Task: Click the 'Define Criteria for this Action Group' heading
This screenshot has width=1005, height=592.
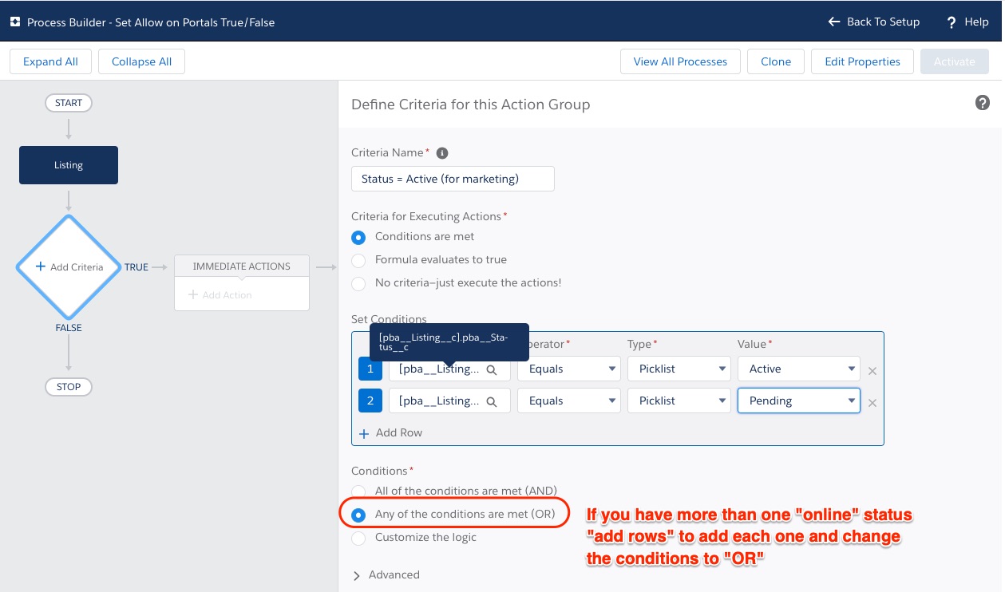Action: pyautogui.click(x=471, y=105)
